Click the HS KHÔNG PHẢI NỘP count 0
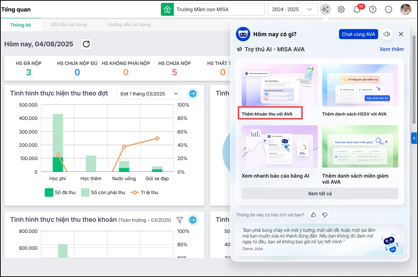The image size is (418, 277). [126, 72]
